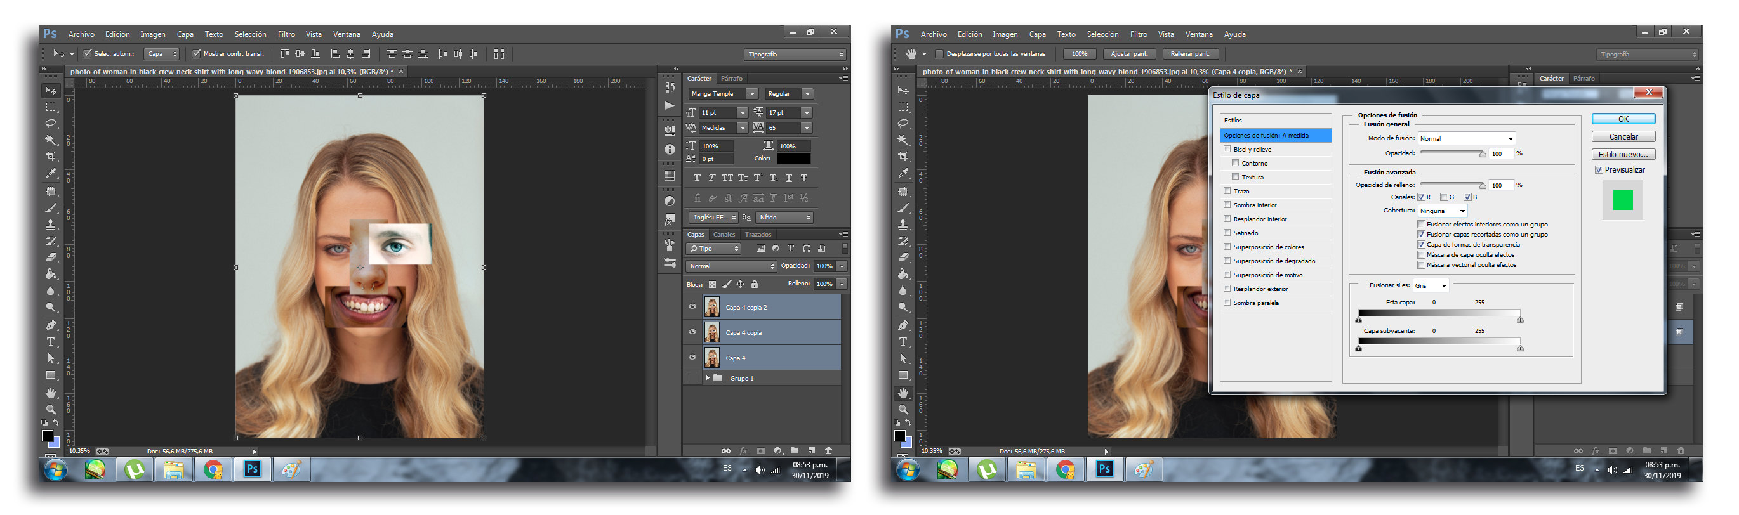Pick the Rectangular Marquee tool in the Estilo de capa window
Image resolution: width=1739 pixels, height=515 pixels.
(903, 107)
